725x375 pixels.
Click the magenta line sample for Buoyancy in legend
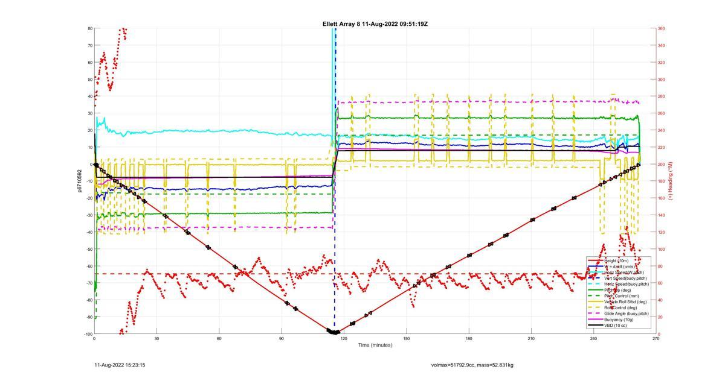(595, 320)
